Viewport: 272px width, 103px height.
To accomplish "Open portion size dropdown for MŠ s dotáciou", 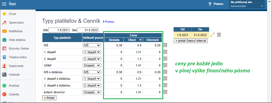I will pos(92,72).
